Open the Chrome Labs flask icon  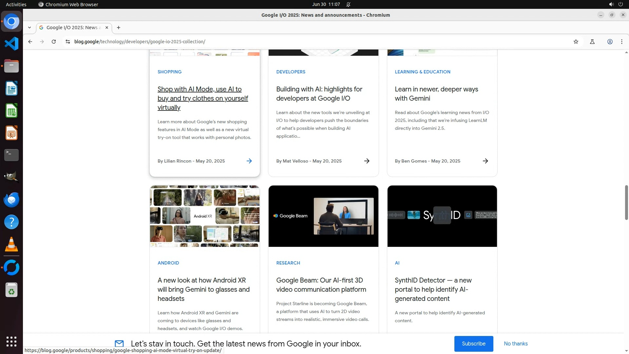(592, 42)
